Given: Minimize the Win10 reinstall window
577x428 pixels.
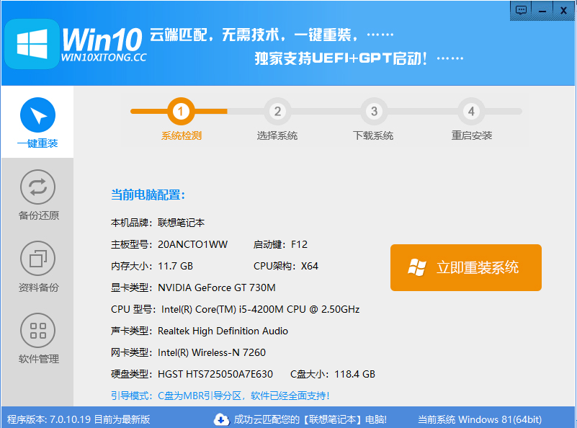Looking at the screenshot, I should pos(542,10).
